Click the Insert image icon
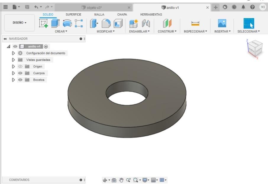The height and width of the screenshot is (184, 268). click(x=222, y=23)
